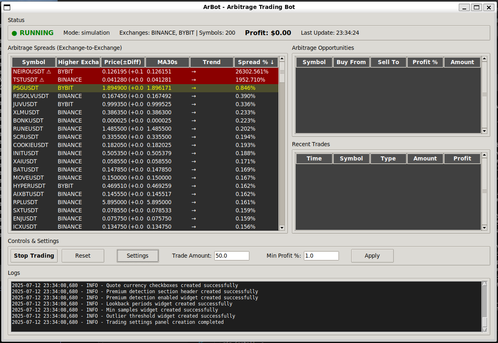Select the XAIUSDT row
This screenshot has width=498, height=343.
click(x=145, y=161)
